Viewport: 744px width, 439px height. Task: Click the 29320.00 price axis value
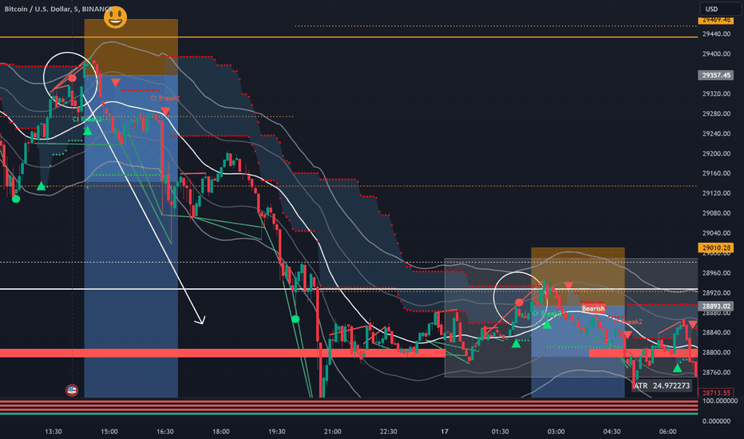tap(716, 94)
